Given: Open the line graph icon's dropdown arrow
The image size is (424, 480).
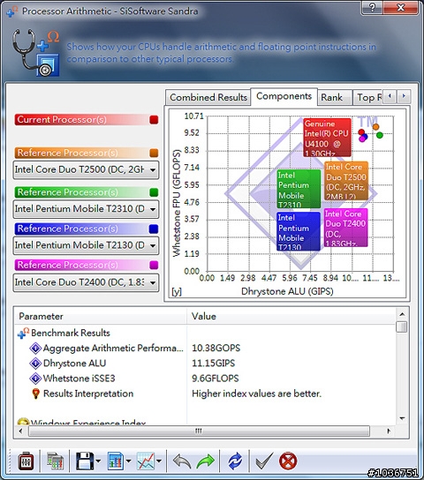Looking at the screenshot, I should (159, 461).
